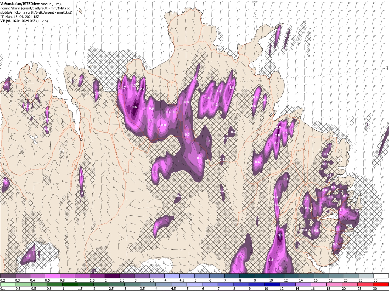Click the swatch between 0.2 and 0.3, upper legend

(x=8, y=276)
